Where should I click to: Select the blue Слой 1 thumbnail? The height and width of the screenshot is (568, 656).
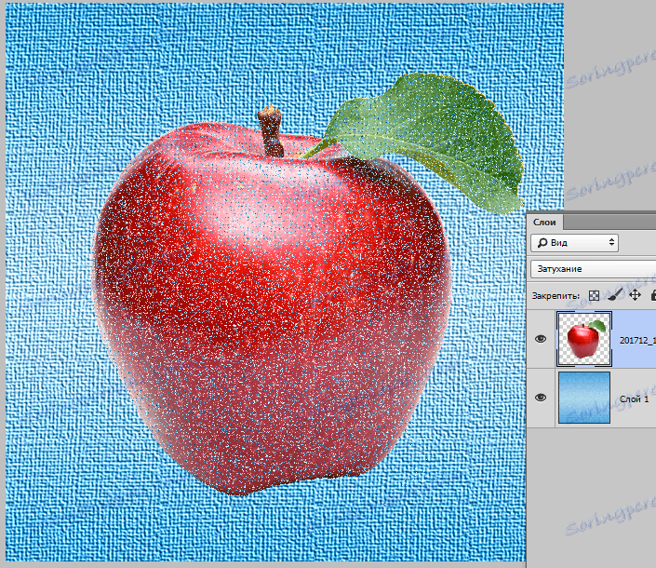pyautogui.click(x=584, y=398)
